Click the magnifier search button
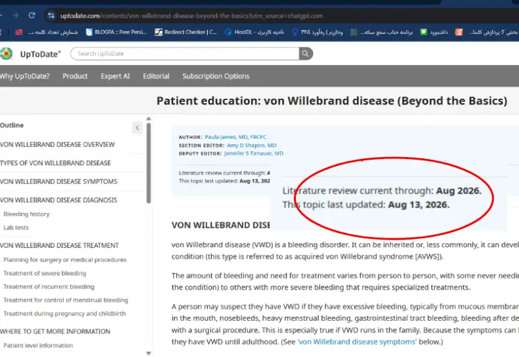This screenshot has height=357, width=519. click(x=306, y=53)
